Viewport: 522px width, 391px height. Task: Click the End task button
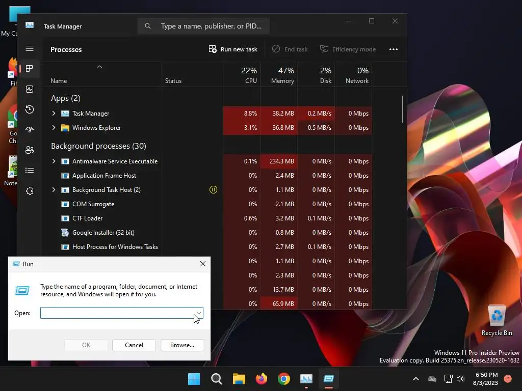coord(290,49)
